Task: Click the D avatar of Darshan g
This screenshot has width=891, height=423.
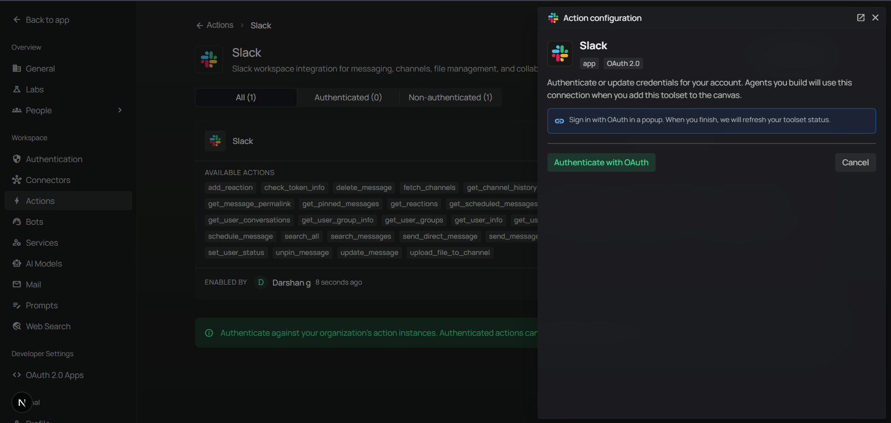Action: coord(261,282)
